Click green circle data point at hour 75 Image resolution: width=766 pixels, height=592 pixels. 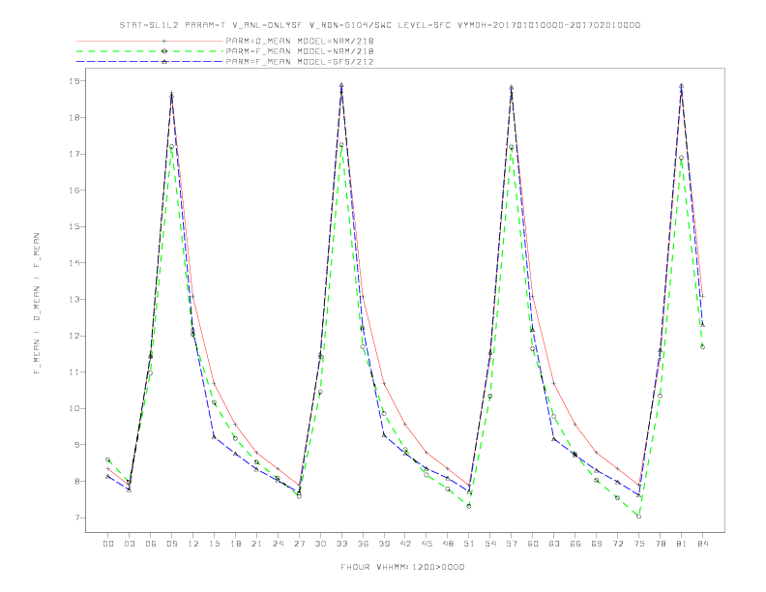click(639, 517)
